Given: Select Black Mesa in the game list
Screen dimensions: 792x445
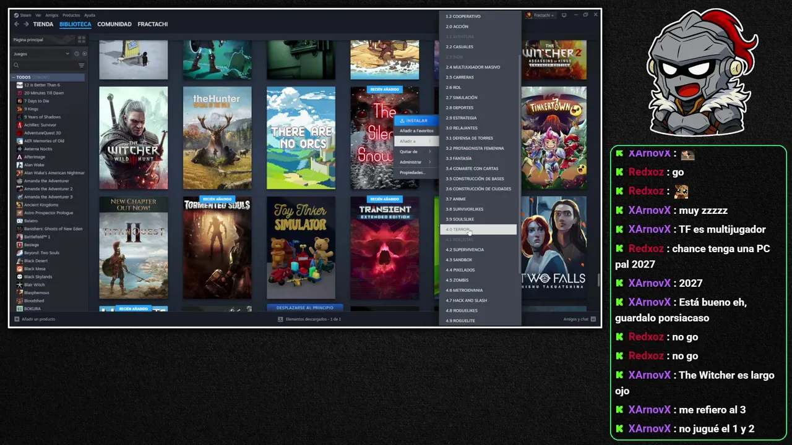Looking at the screenshot, I should tap(35, 269).
